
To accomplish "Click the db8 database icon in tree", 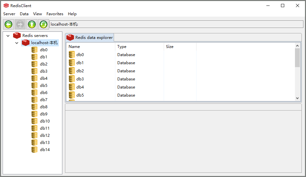I will pos(34,107).
